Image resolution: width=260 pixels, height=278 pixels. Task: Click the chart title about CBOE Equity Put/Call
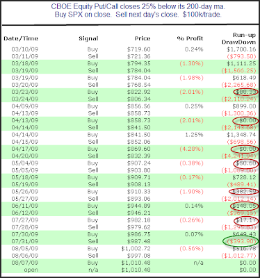click(x=138, y=10)
